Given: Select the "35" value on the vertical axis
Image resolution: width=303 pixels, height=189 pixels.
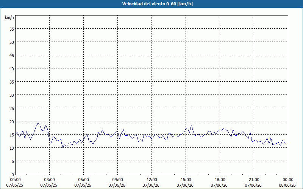Looking at the screenshot, I should point(12,82).
